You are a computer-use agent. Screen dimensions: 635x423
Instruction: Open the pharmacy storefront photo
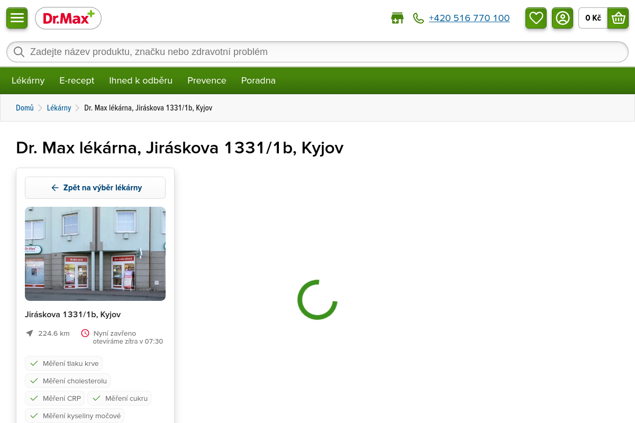pyautogui.click(x=95, y=254)
